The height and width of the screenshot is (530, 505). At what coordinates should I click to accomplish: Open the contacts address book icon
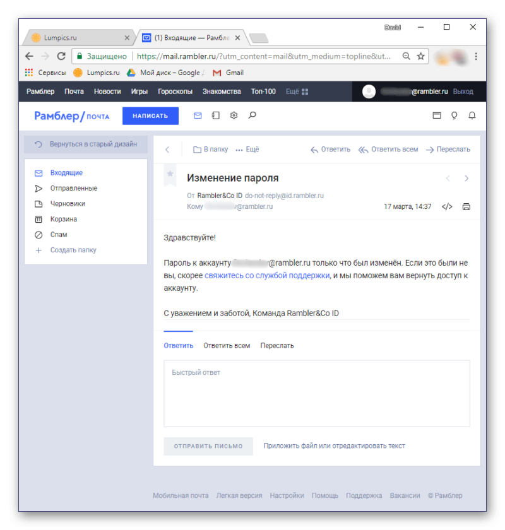coord(215,115)
